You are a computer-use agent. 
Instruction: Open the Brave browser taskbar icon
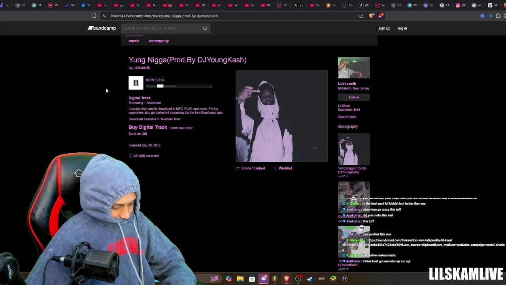click(287, 279)
